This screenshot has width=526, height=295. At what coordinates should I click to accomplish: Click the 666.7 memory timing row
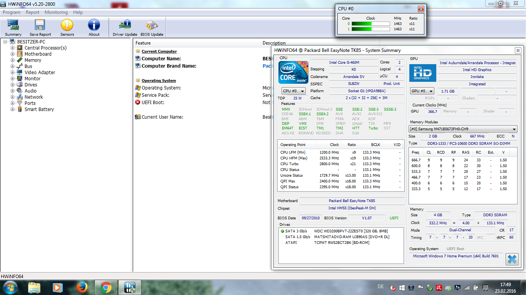point(462,160)
